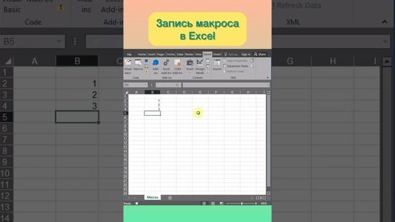Select column D header in small window
Image resolution: width=395 pixels, height=222 pixels.
click(184, 92)
